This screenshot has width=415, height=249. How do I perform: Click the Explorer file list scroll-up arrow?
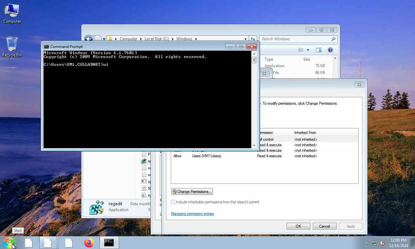[x=335, y=58]
